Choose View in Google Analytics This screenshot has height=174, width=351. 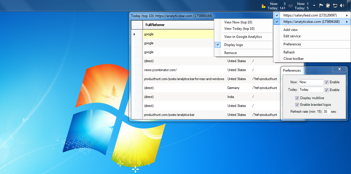(x=243, y=37)
